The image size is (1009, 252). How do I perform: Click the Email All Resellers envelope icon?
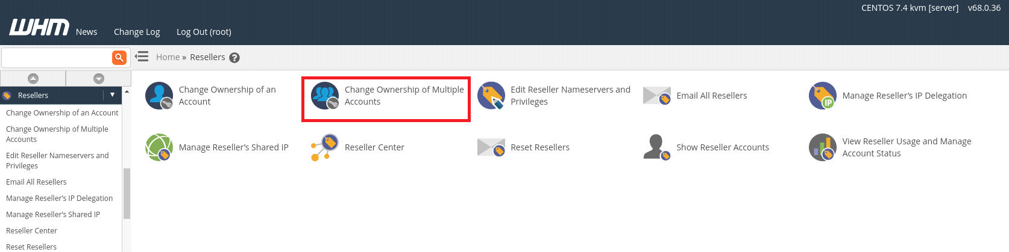click(657, 96)
